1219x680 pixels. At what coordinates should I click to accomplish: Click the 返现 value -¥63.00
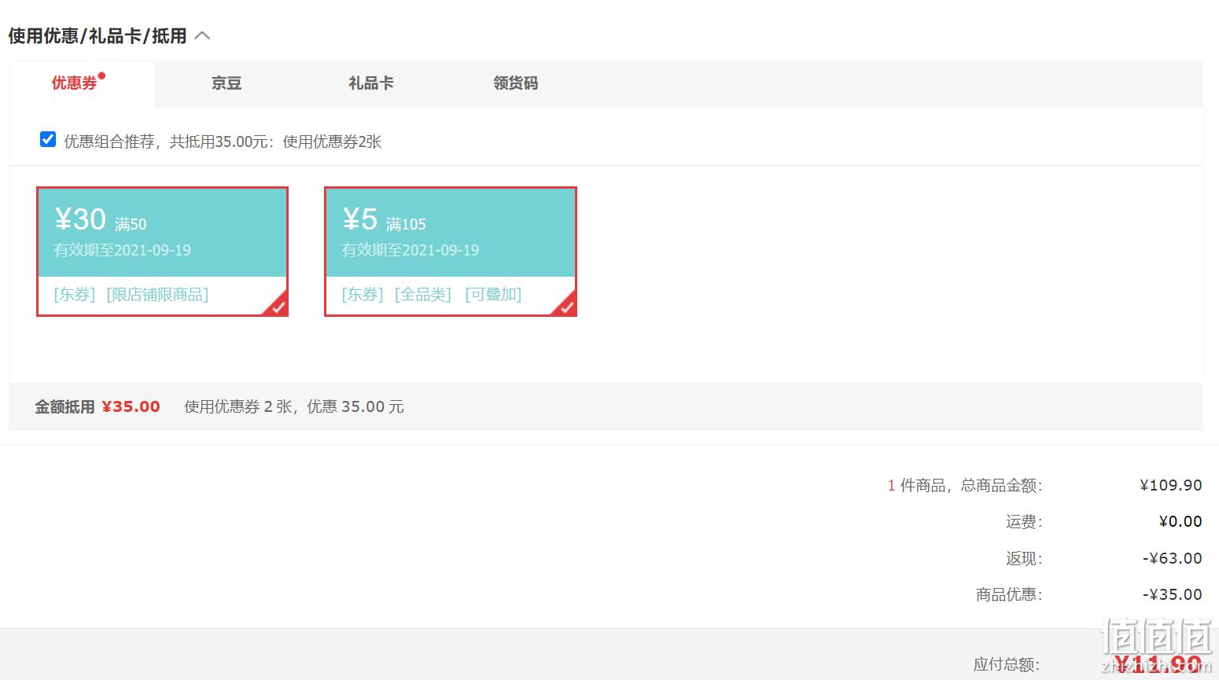pos(1172,558)
